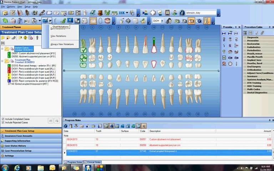This screenshot has height=171, width=274.
Task: Open Supporting Information section
Action: (x=31, y=141)
